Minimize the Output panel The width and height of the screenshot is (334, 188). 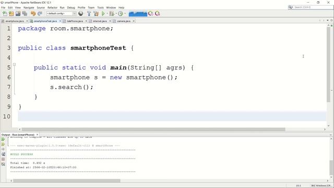tap(331, 135)
